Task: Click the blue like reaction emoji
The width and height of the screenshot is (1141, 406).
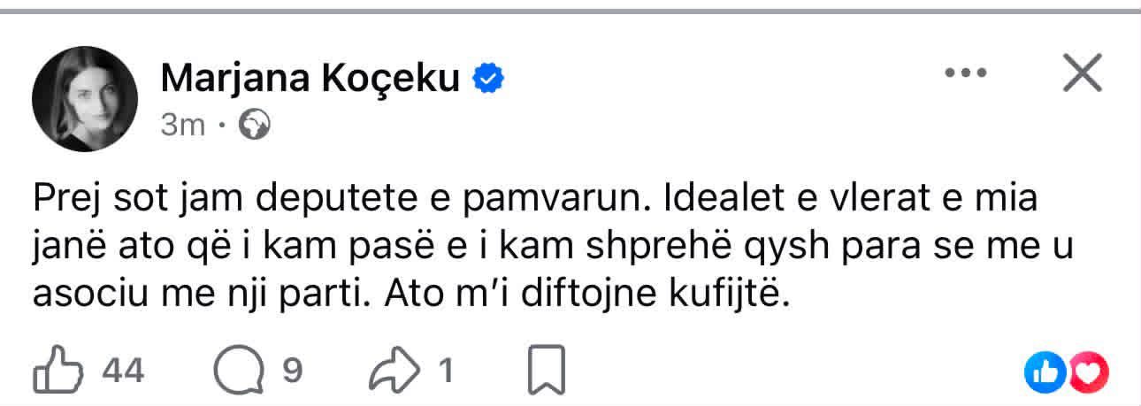Action: [1045, 372]
